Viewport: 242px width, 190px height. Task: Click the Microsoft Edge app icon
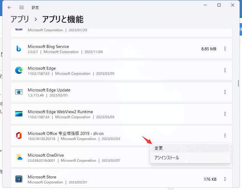[x=19, y=71]
